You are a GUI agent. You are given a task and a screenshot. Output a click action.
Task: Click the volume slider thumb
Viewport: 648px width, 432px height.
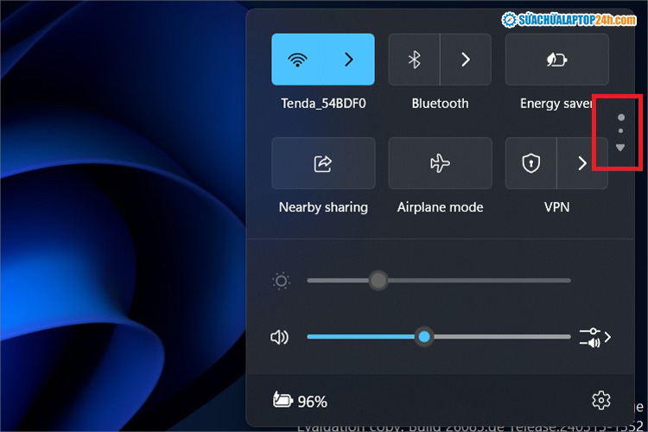[424, 337]
